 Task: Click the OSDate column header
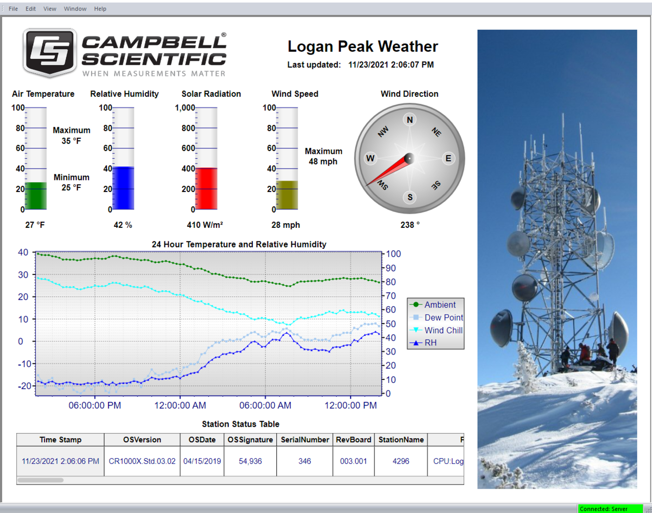[202, 440]
